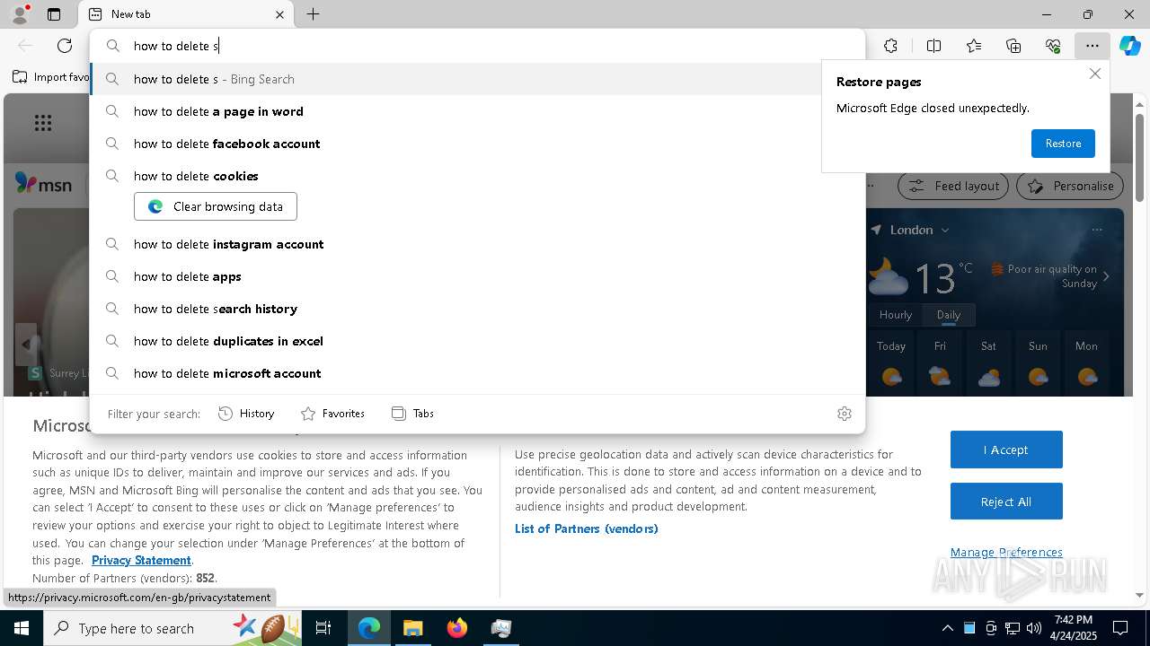Switch weather view to Daily tab

tap(948, 315)
